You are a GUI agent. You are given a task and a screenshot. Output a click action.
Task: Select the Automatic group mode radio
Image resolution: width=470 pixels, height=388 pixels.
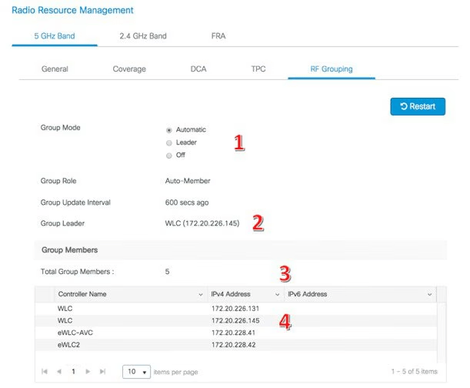(169, 130)
